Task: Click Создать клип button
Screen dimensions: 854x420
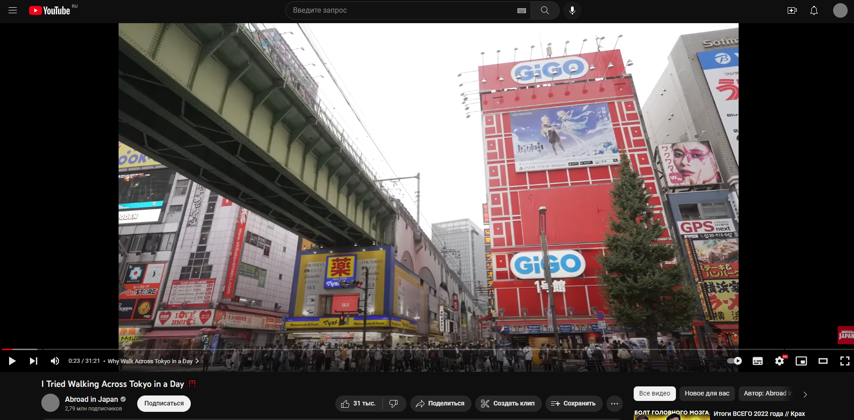Action: (x=508, y=404)
